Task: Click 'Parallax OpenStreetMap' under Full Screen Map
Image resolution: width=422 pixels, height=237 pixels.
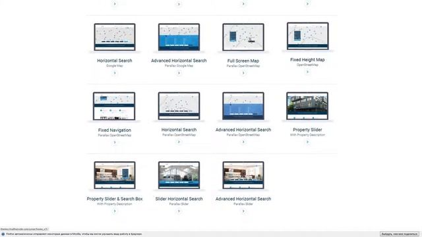Action: point(243,66)
